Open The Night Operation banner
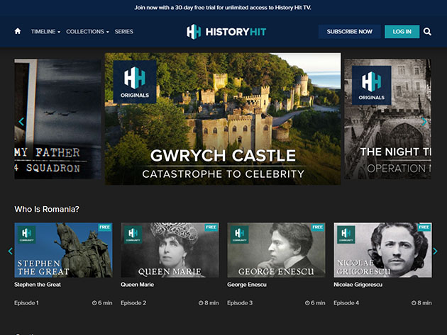This screenshot has height=335, width=447. (x=387, y=119)
